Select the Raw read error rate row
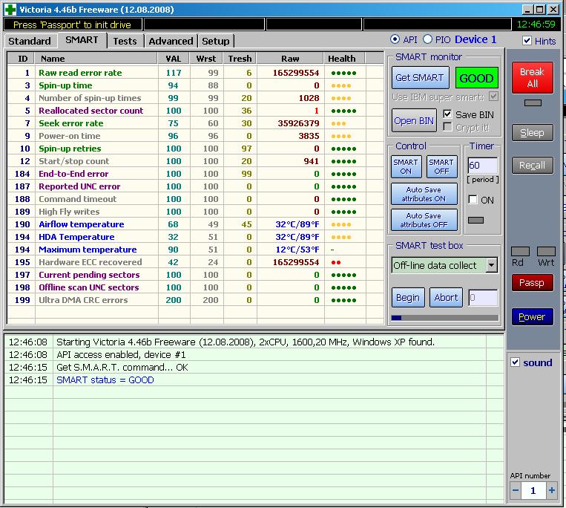This screenshot has width=566, height=508. click(x=195, y=73)
